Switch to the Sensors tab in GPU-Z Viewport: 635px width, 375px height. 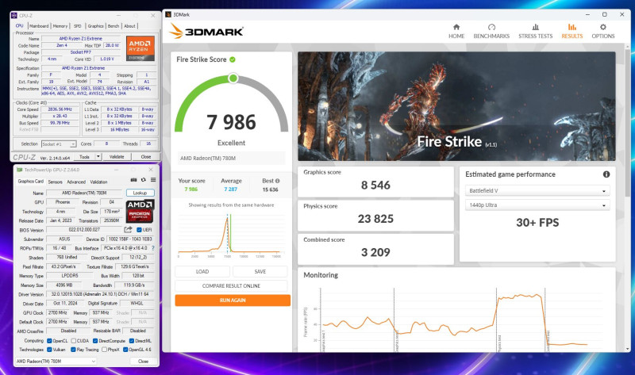[55, 182]
